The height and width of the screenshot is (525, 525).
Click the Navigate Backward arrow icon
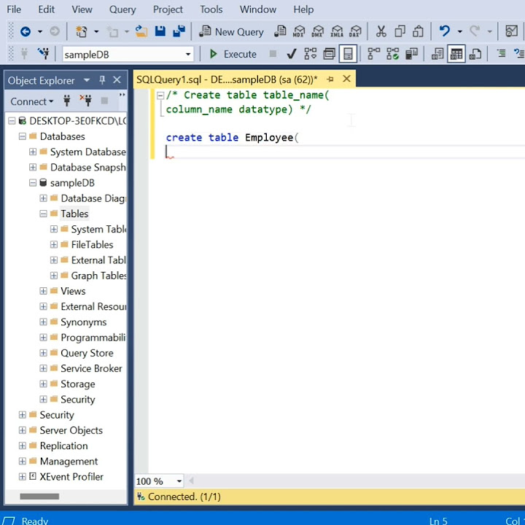[x=26, y=32]
